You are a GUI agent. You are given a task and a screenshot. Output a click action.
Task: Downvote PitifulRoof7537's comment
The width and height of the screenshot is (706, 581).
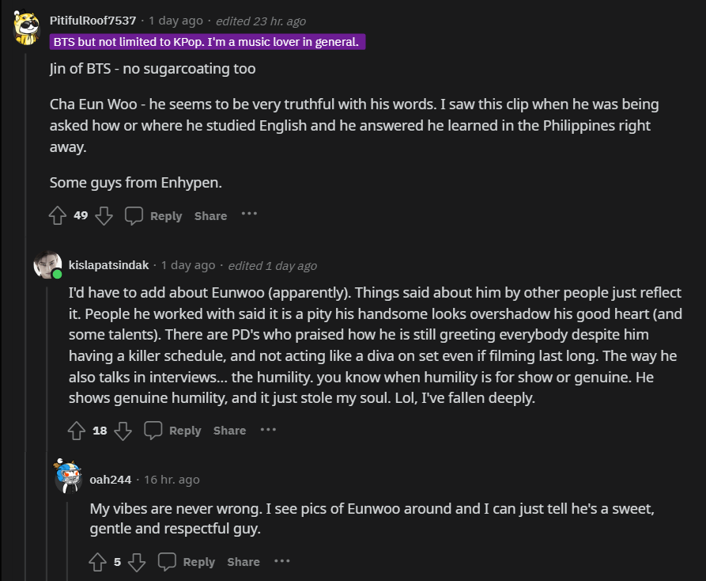104,215
